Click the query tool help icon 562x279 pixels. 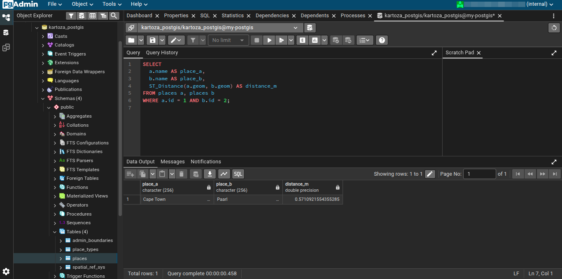(x=382, y=40)
